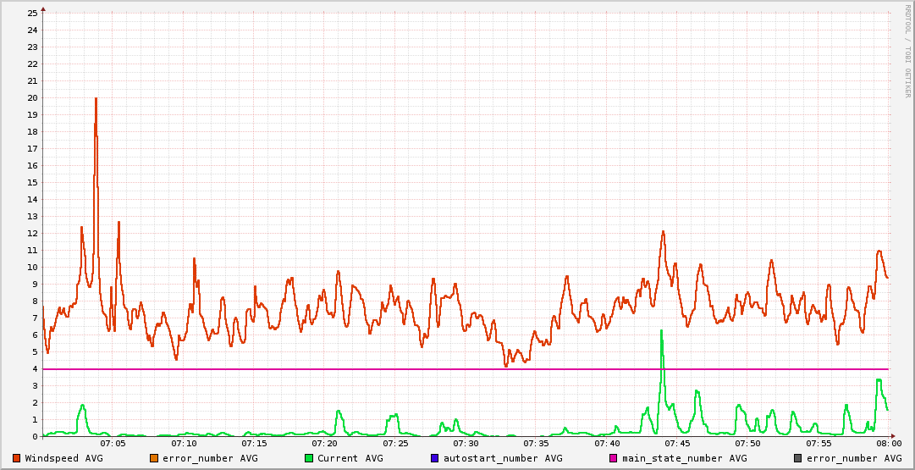Click the red Windspeed AVG legend swatch
Image resolution: width=915 pixels, height=470 pixels.
[17, 458]
